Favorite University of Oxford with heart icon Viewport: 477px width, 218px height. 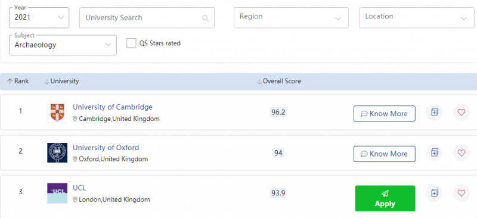point(461,152)
